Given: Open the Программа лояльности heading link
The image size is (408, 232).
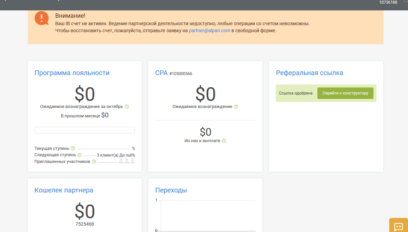Looking at the screenshot, I should click(x=72, y=73).
